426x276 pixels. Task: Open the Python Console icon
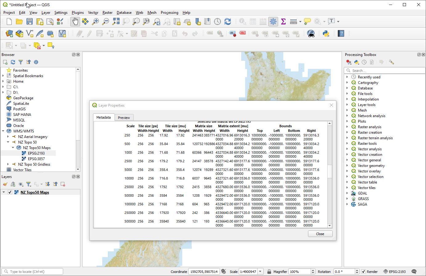pos(326,34)
